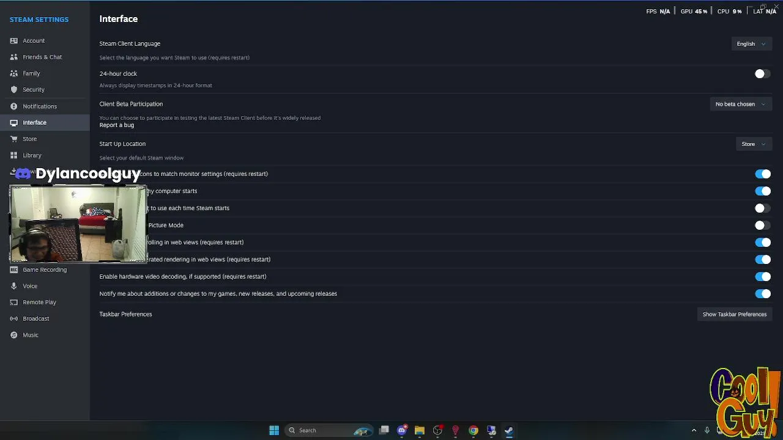Open the Broadcast settings page

point(45,318)
